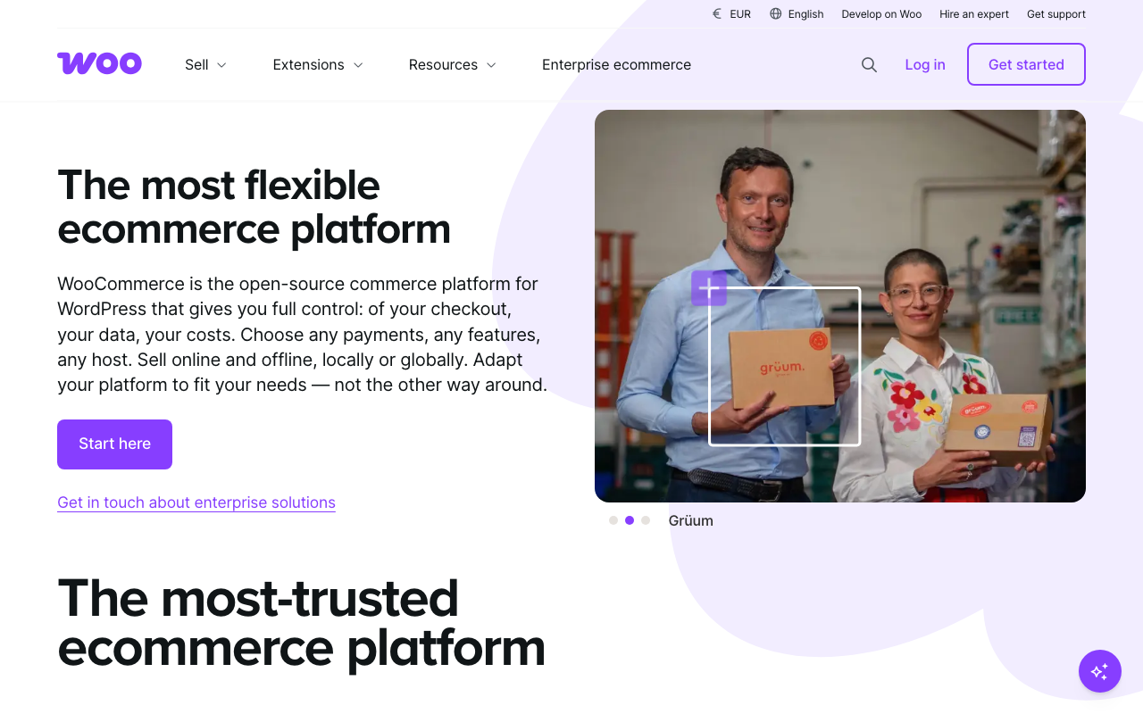Open Enterprise ecommerce menu item

[x=616, y=65]
